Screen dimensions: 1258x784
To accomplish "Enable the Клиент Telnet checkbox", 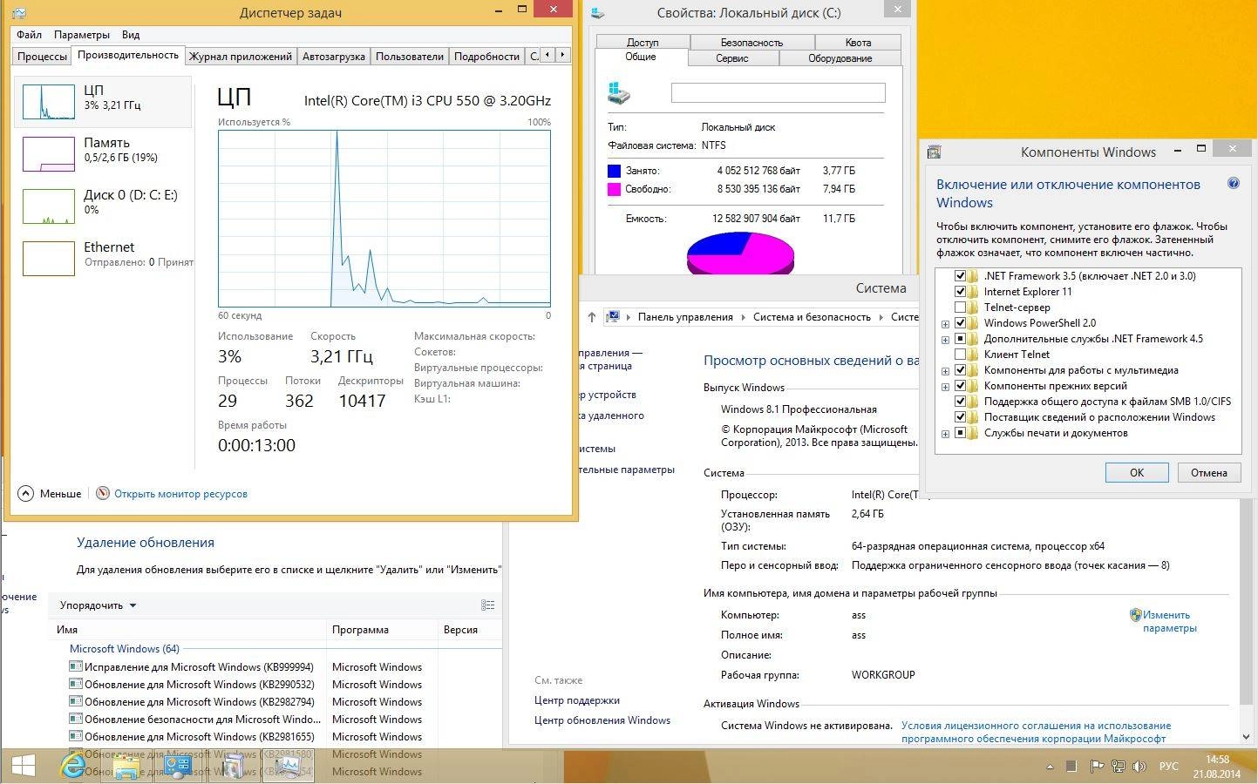I will pyautogui.click(x=960, y=355).
